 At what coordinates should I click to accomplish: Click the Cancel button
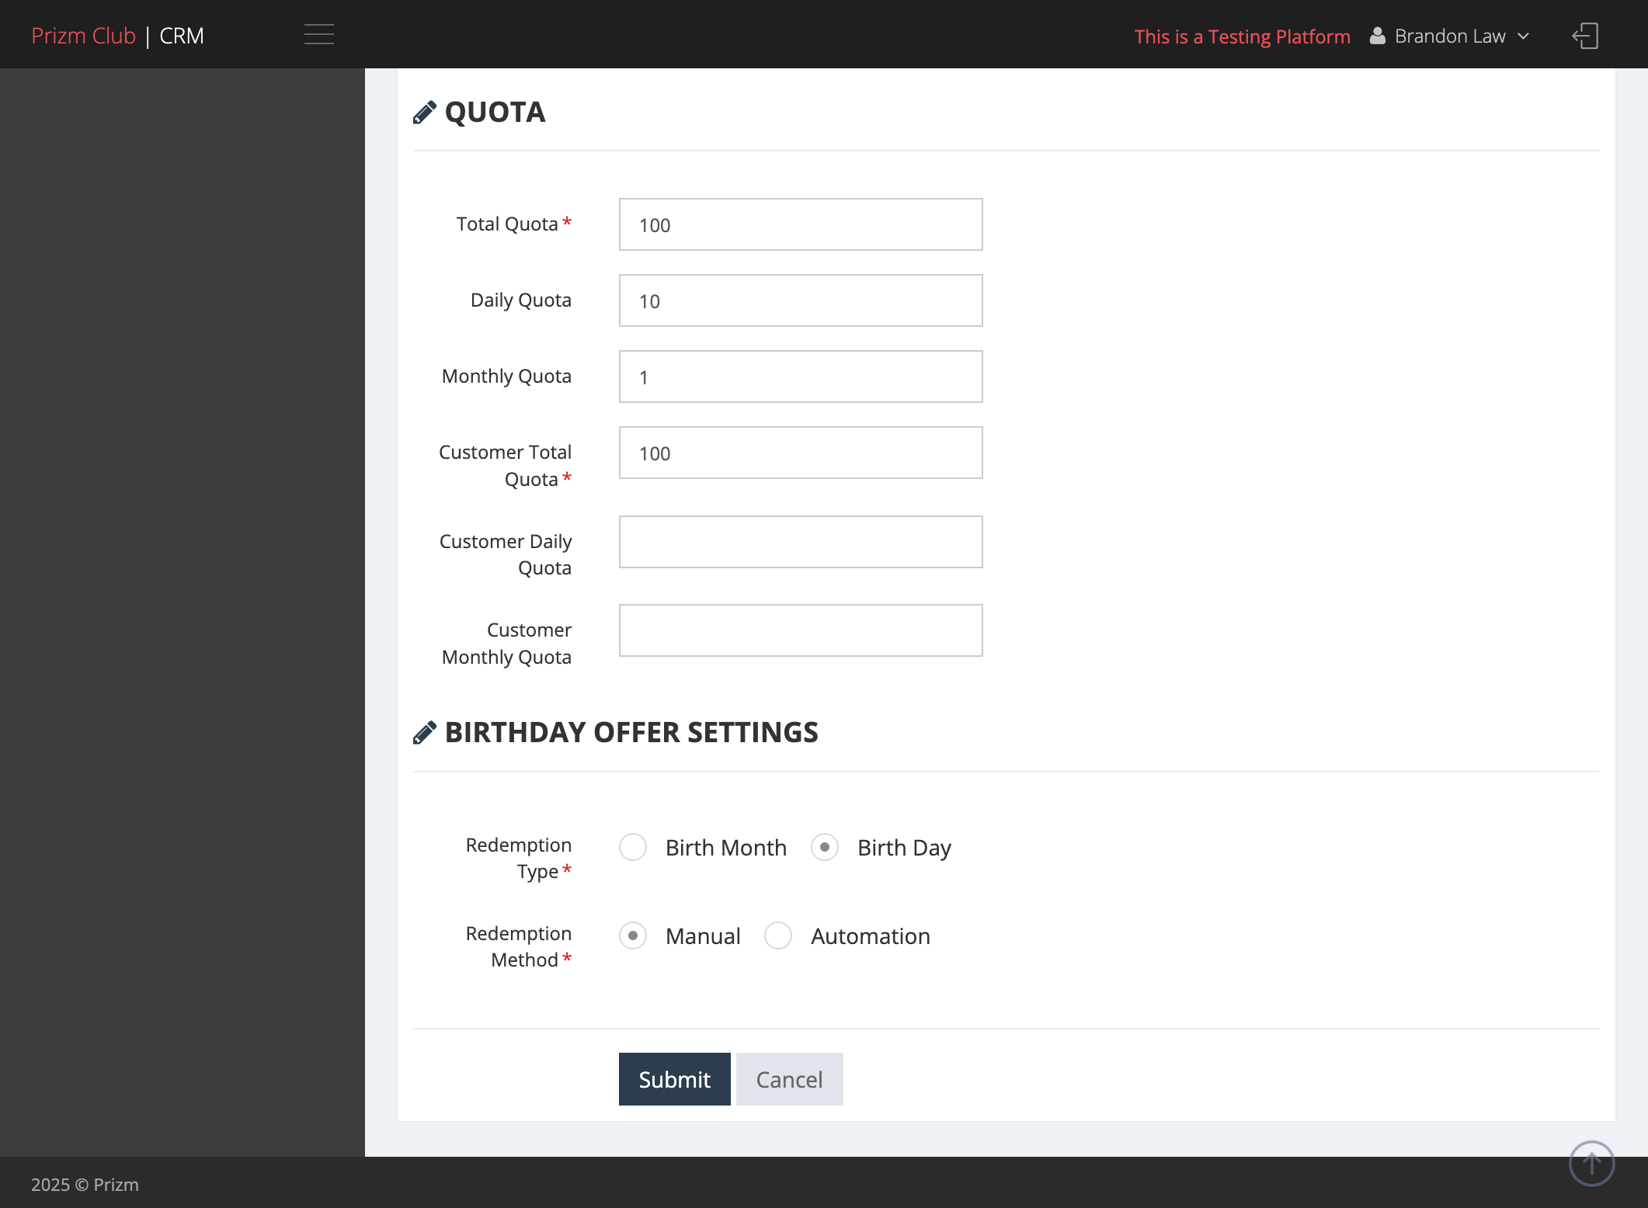point(789,1079)
